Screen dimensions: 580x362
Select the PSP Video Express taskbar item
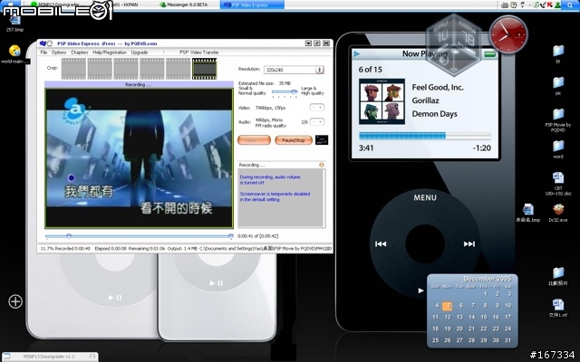click(x=250, y=5)
